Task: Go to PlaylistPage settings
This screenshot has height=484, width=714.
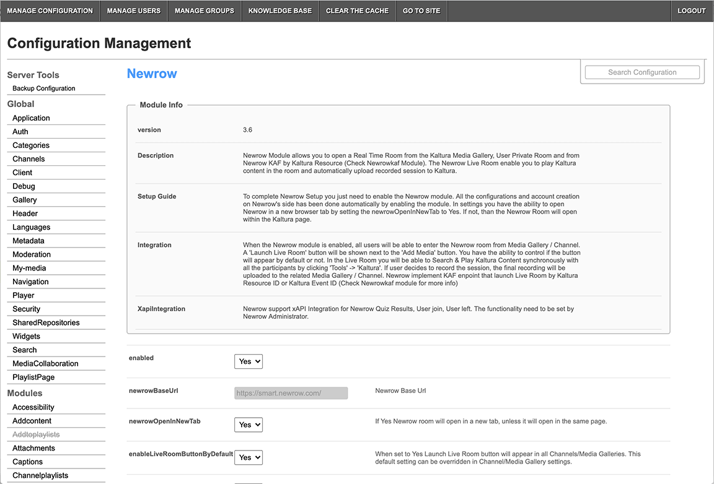Action: (33, 377)
